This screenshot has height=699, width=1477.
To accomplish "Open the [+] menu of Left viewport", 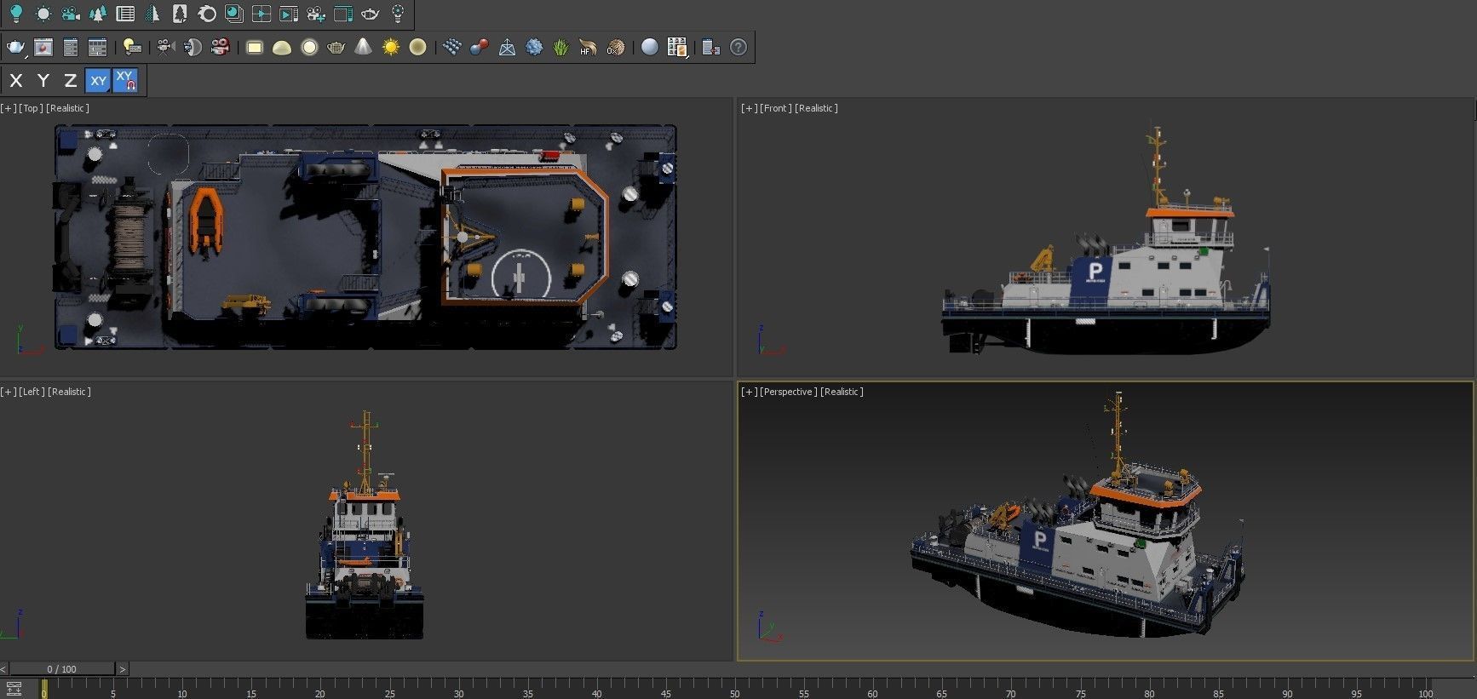I will pyautogui.click(x=9, y=392).
